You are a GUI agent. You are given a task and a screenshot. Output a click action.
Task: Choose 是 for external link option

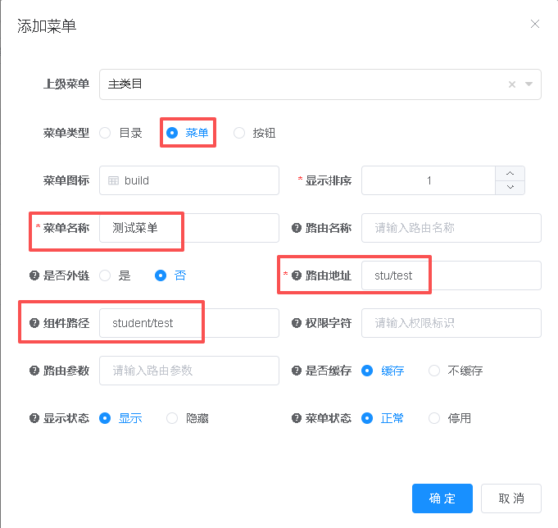point(106,275)
